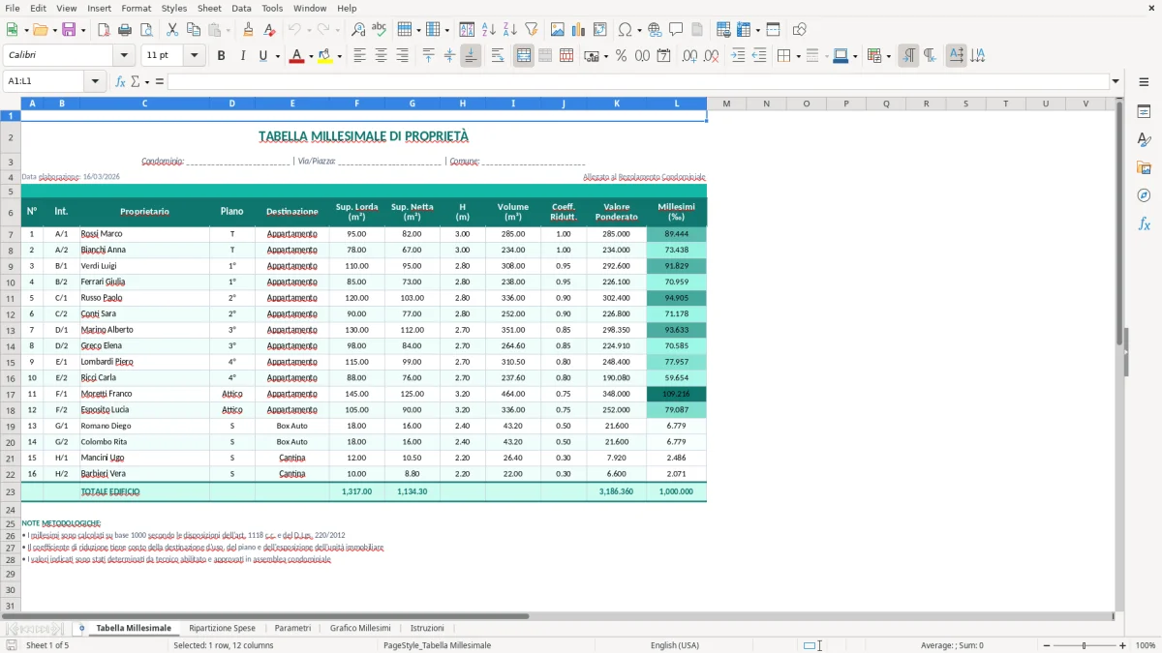
Task: Open the Underline style dropdown arrow
Action: tap(278, 56)
